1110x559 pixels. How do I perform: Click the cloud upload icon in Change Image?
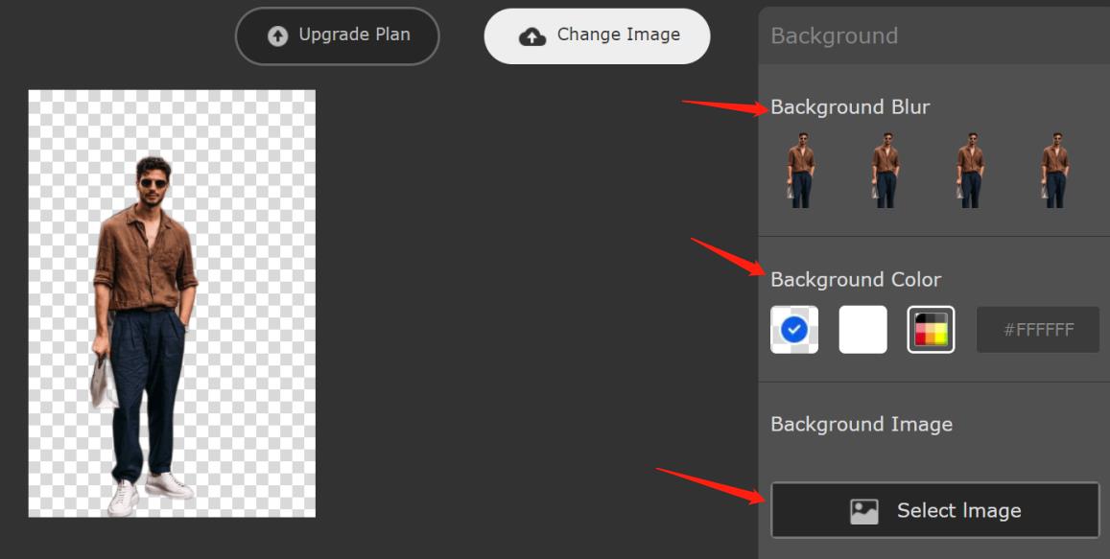(532, 36)
